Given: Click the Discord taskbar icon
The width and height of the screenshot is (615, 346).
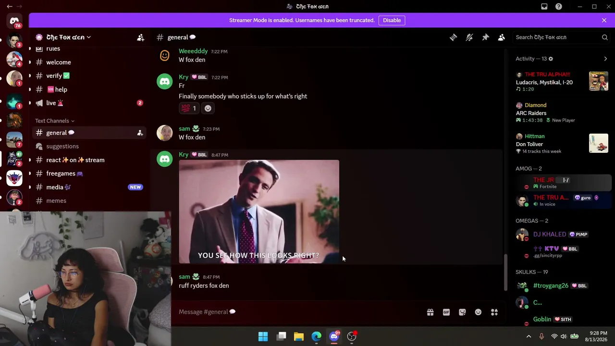Looking at the screenshot, I should click(x=334, y=336).
